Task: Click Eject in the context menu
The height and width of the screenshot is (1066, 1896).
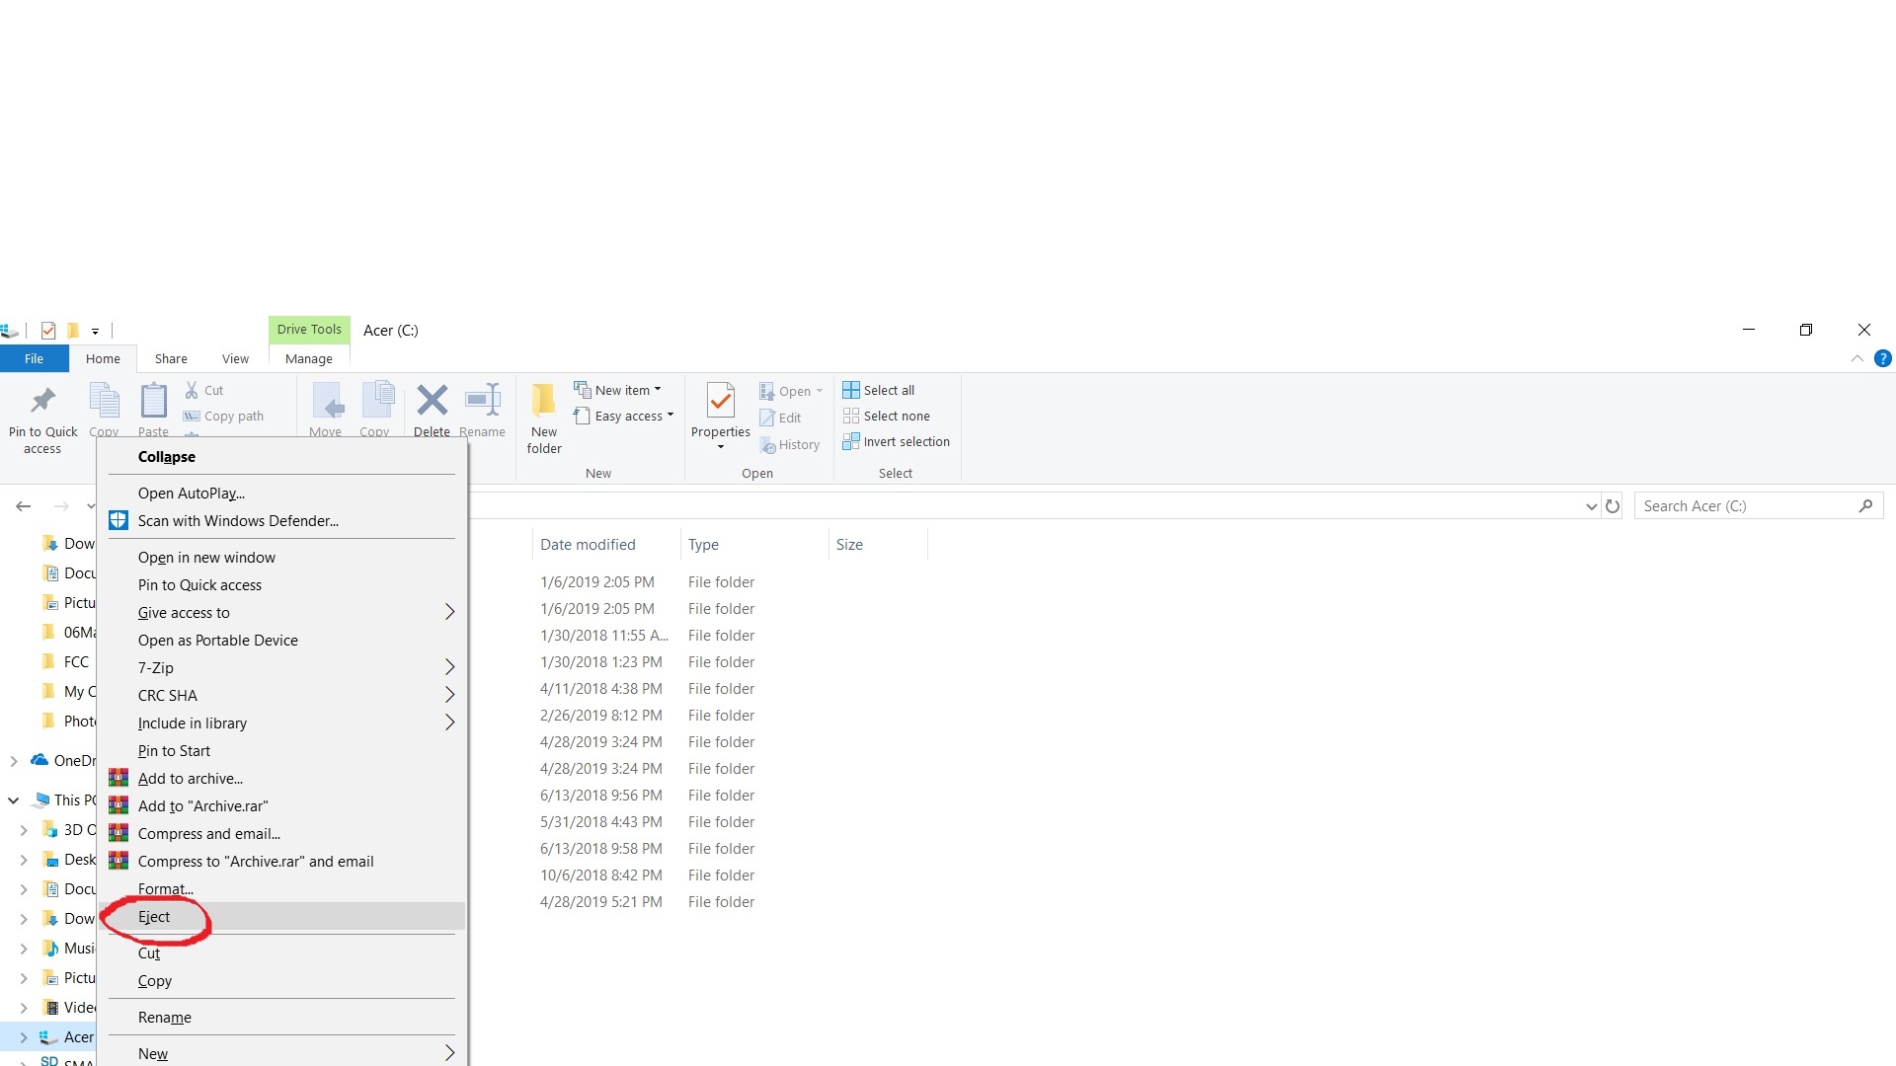Action: 154,916
